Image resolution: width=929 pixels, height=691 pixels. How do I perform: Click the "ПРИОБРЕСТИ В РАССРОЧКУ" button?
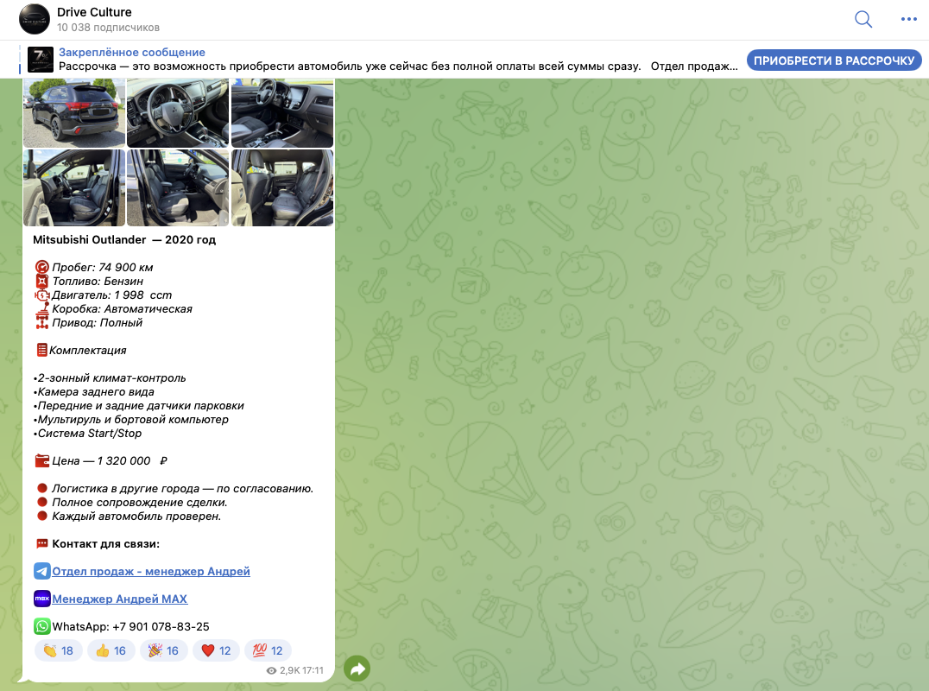coord(834,60)
